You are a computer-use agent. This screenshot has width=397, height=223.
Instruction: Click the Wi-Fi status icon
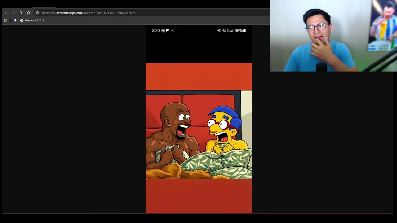point(224,31)
